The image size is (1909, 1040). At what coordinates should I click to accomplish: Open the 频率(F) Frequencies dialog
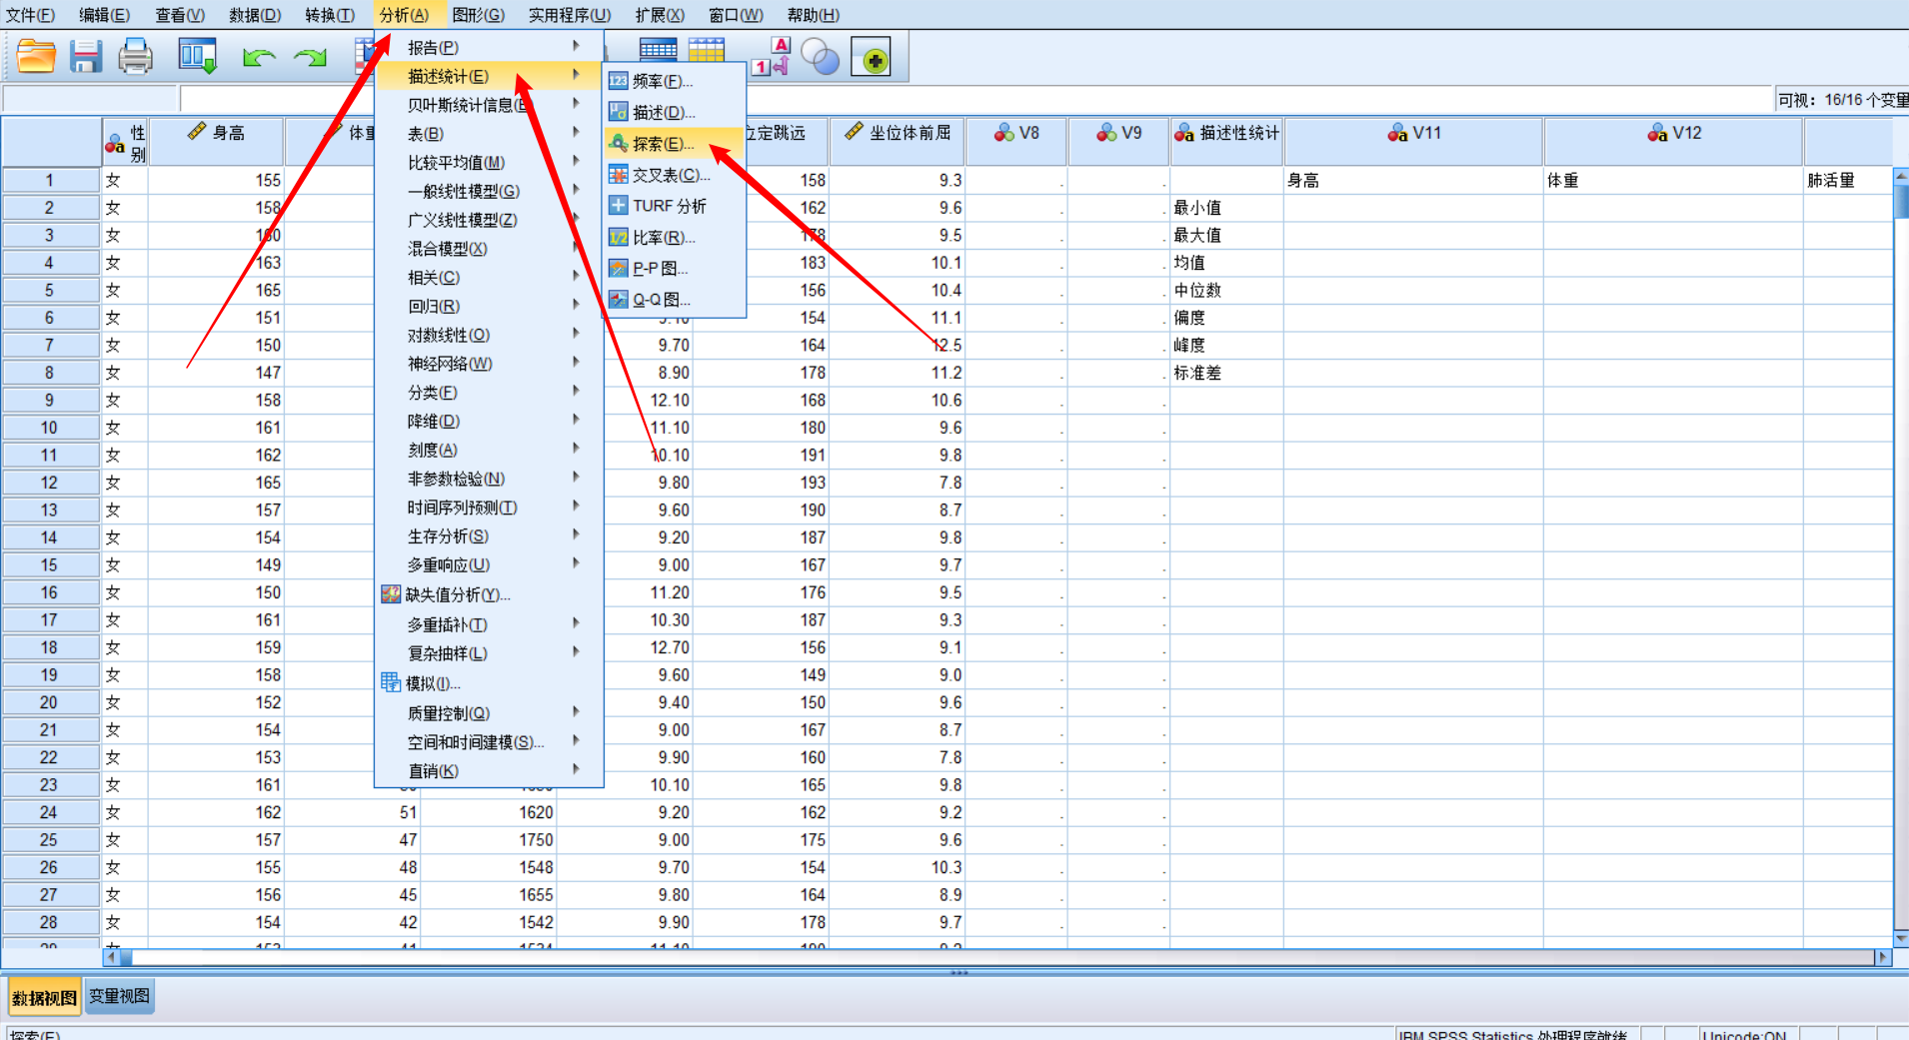[x=660, y=81]
